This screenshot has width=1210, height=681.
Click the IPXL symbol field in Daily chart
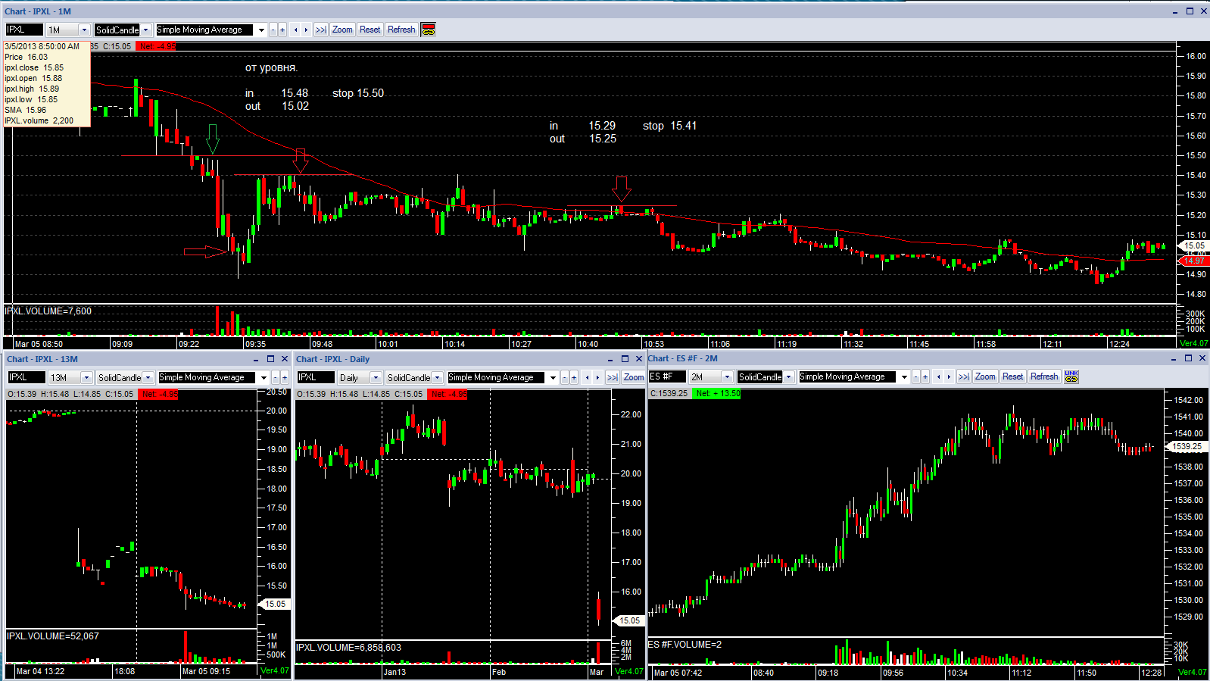[316, 377]
